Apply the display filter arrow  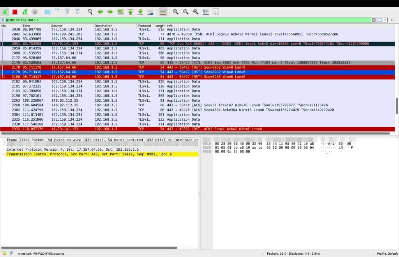pos(380,20)
